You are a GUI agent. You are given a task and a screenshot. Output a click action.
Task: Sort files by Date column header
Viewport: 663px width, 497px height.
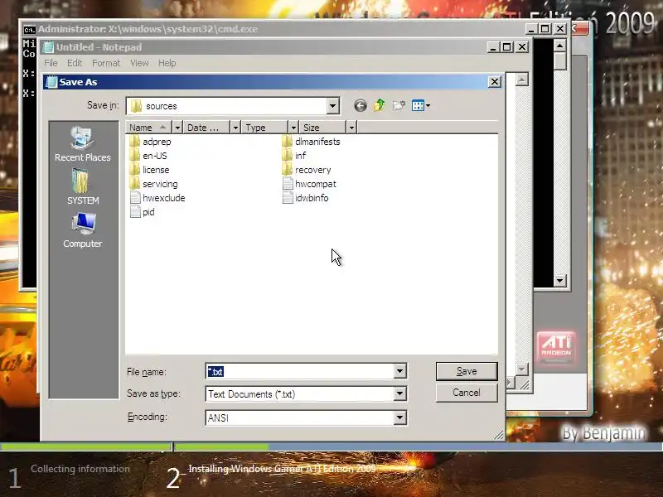[206, 128]
